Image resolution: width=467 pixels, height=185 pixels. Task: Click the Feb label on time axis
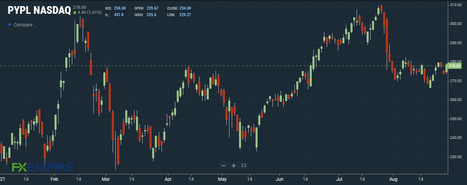(x=54, y=179)
